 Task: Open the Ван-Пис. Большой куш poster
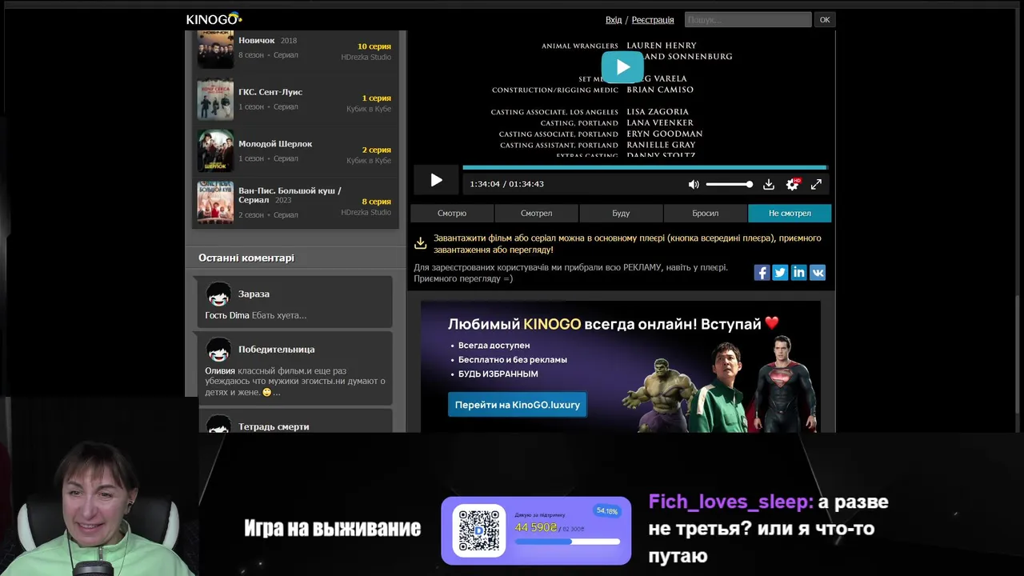click(x=215, y=202)
